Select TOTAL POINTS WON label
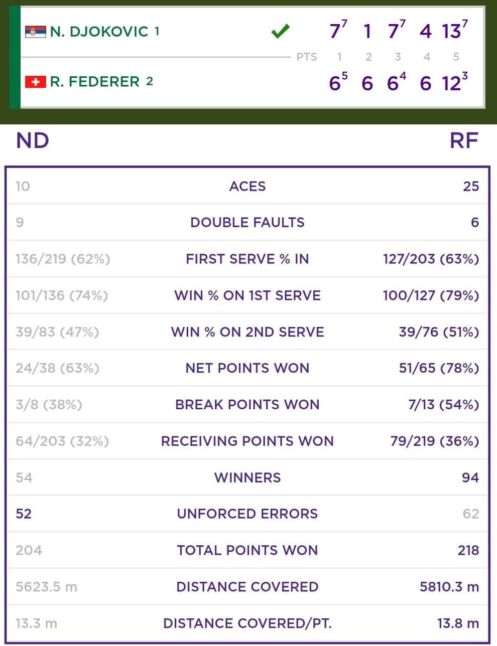Screen dimensions: 497x646 (x=247, y=550)
